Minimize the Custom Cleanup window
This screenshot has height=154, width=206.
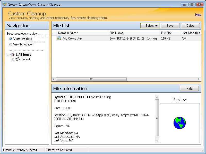[x=184, y=5]
